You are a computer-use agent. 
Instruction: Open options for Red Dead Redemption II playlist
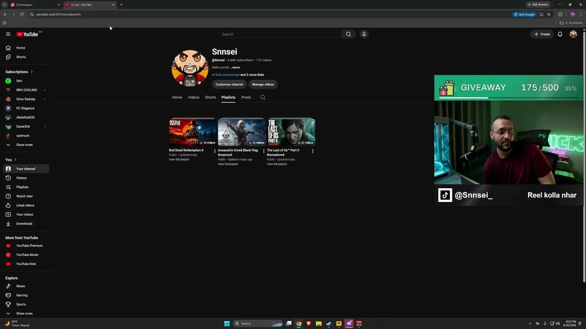click(215, 151)
